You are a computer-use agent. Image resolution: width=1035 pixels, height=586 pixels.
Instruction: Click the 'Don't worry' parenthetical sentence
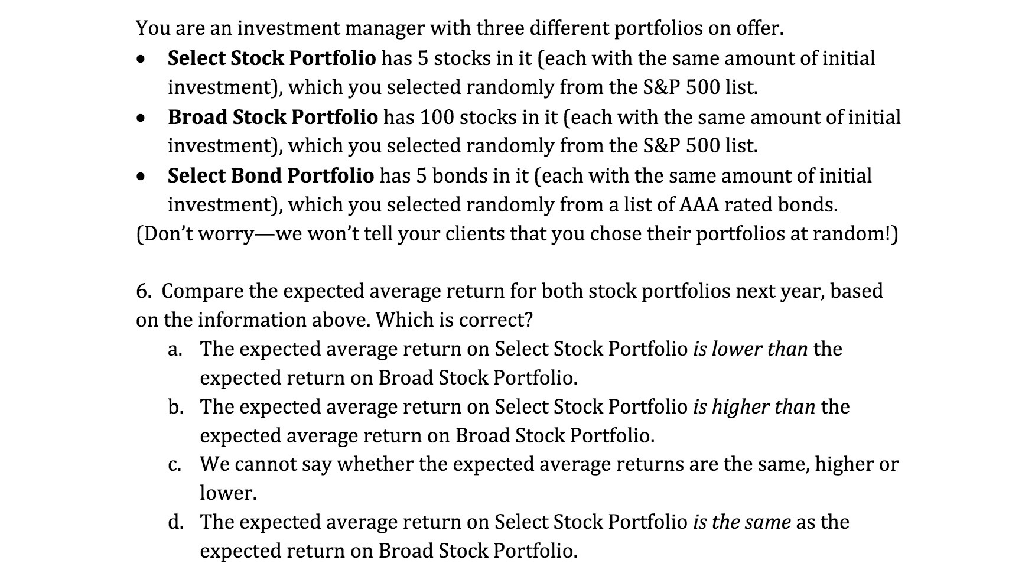(517, 234)
